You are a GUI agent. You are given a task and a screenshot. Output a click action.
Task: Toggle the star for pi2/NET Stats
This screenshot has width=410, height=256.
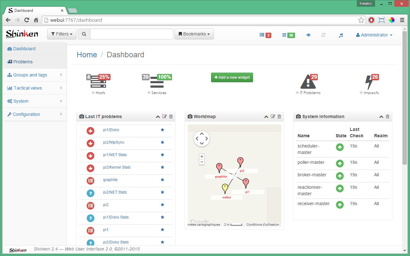162,192
